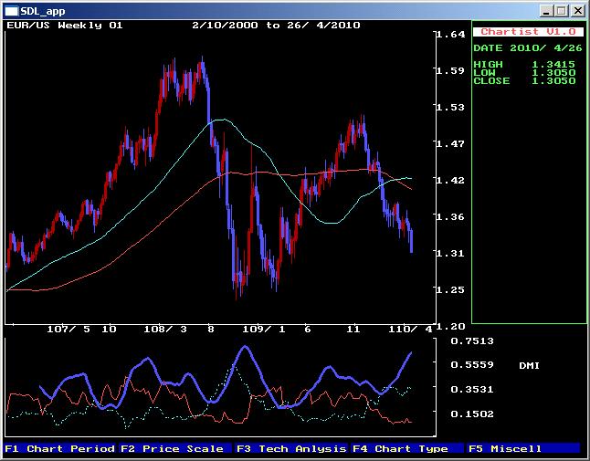This screenshot has height=461, width=590.
Task: Click the EUR/US Weekly 01 title
Action: tap(65, 26)
